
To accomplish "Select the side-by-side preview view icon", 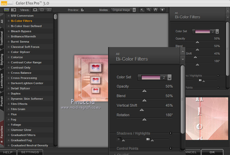I will 49,10.
